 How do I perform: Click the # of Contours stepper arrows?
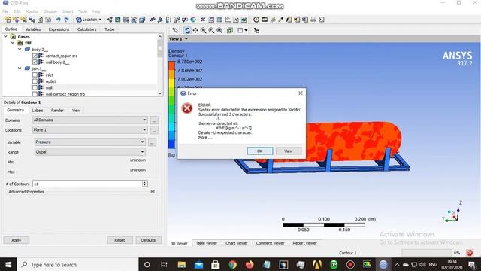pos(144,184)
